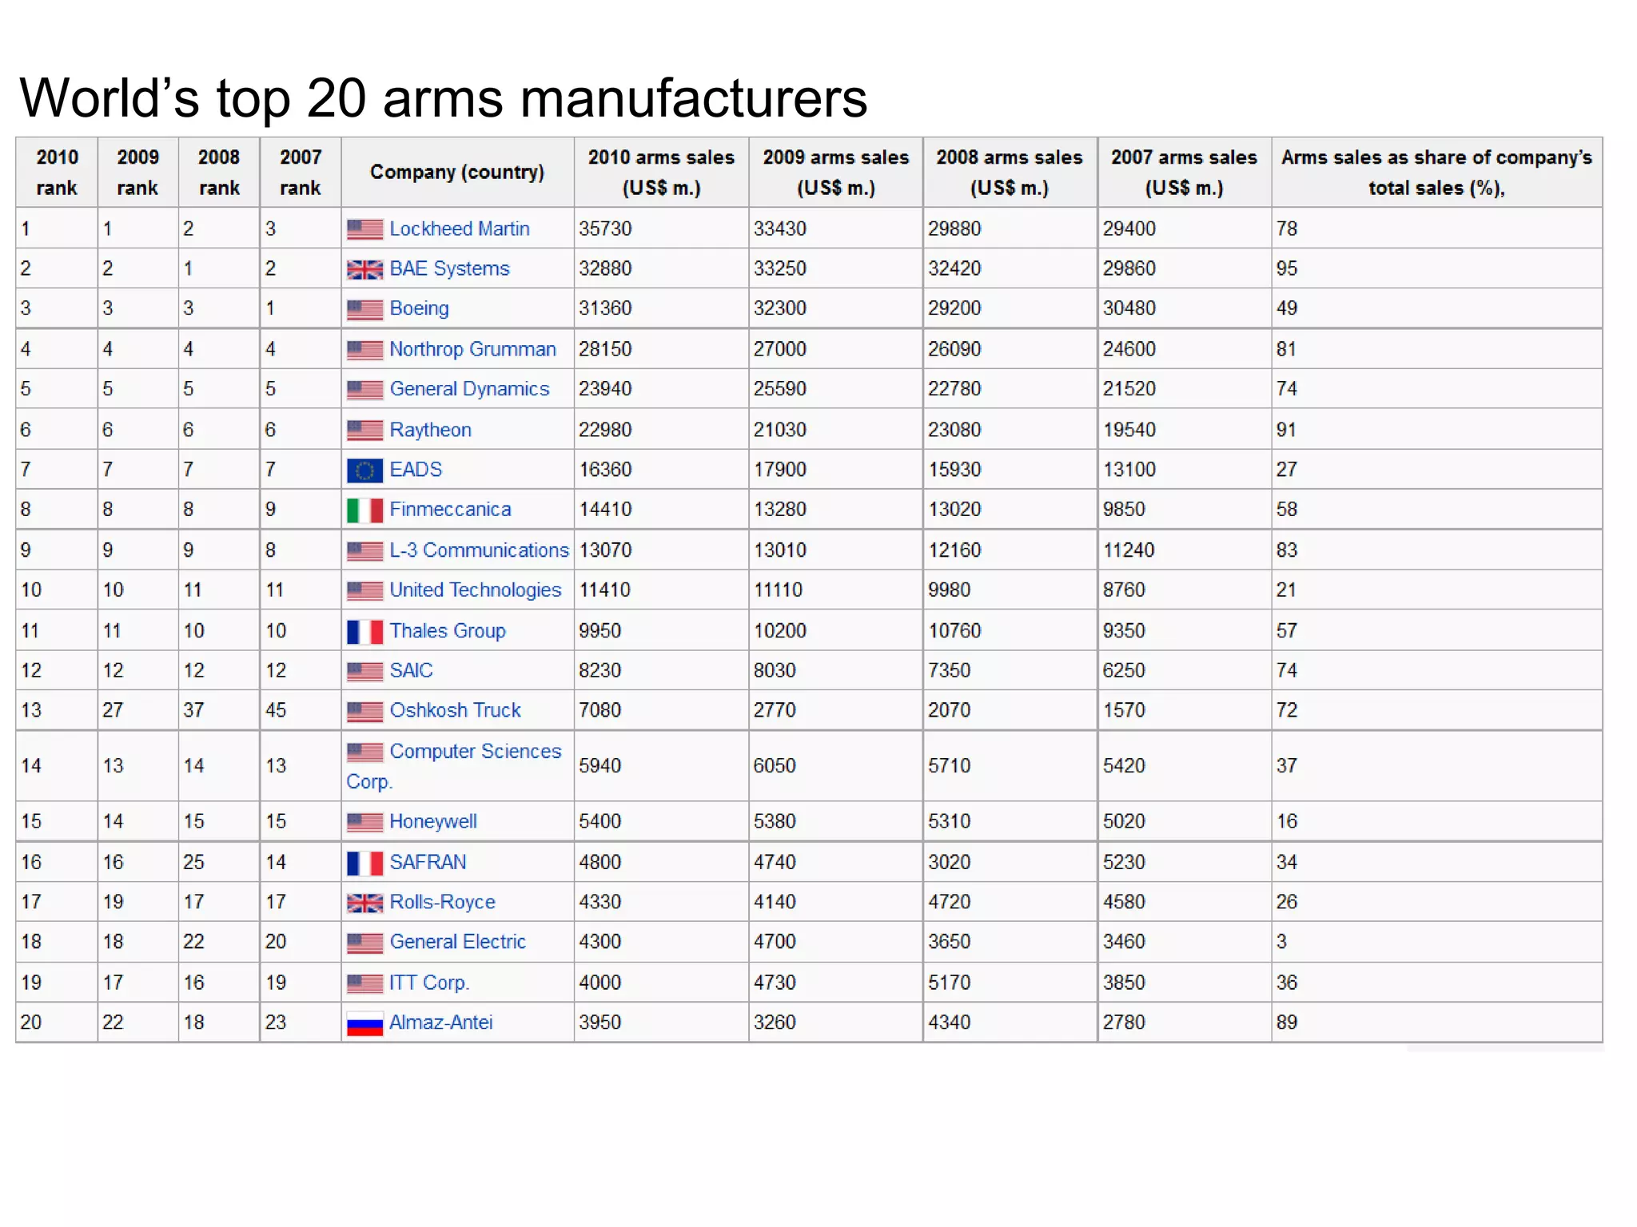Screen dimensions: 1637x1227
Task: Click the US flag beside Raytheon
Action: pyautogui.click(x=364, y=431)
